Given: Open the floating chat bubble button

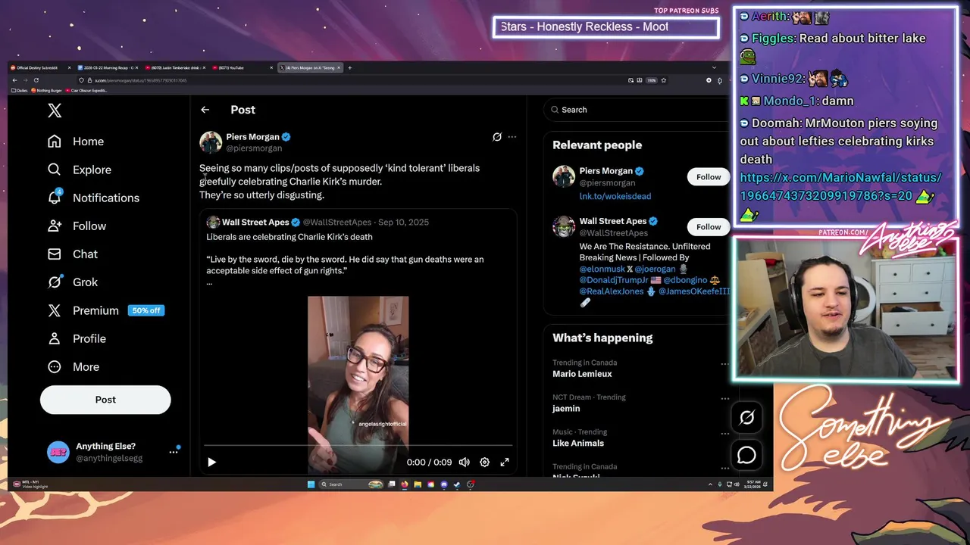Looking at the screenshot, I should [x=746, y=455].
